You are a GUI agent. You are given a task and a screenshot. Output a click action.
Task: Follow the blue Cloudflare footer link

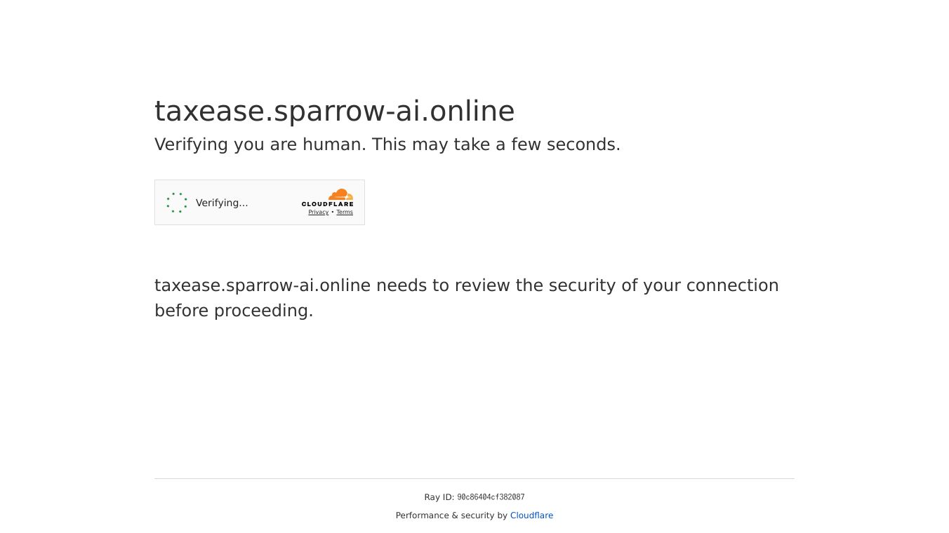(x=531, y=515)
